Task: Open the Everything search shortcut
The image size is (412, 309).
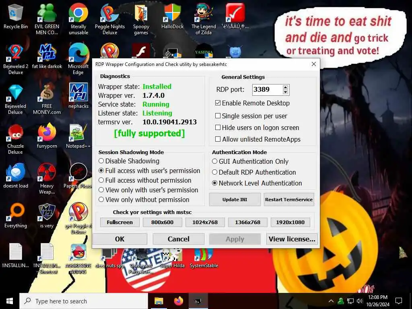Action: [x=16, y=216]
